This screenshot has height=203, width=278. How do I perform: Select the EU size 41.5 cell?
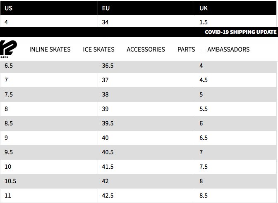click(x=107, y=167)
